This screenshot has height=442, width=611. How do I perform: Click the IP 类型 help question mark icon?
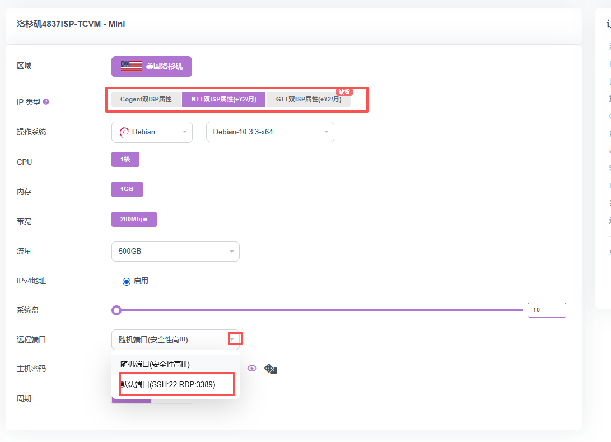pos(46,102)
